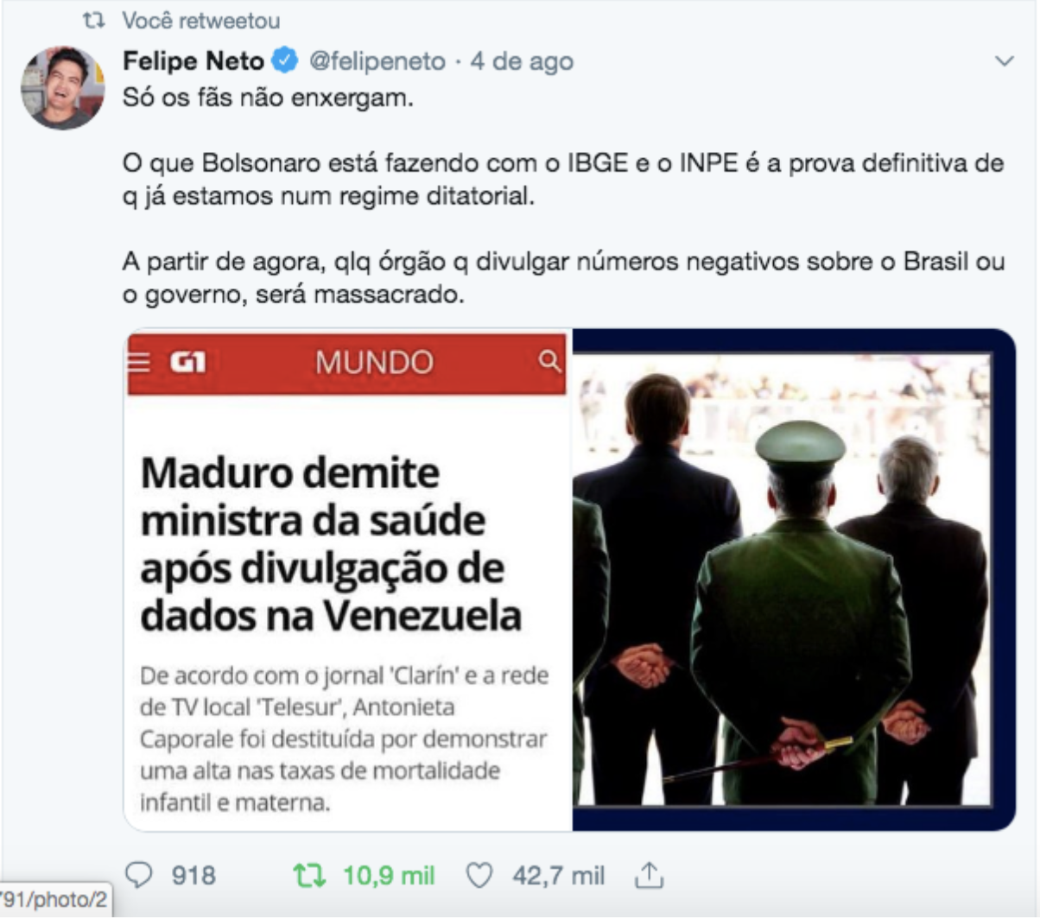Viewport: 1040px width, 919px height.
Task: Like the tweet with the heart icon
Action: click(x=479, y=876)
